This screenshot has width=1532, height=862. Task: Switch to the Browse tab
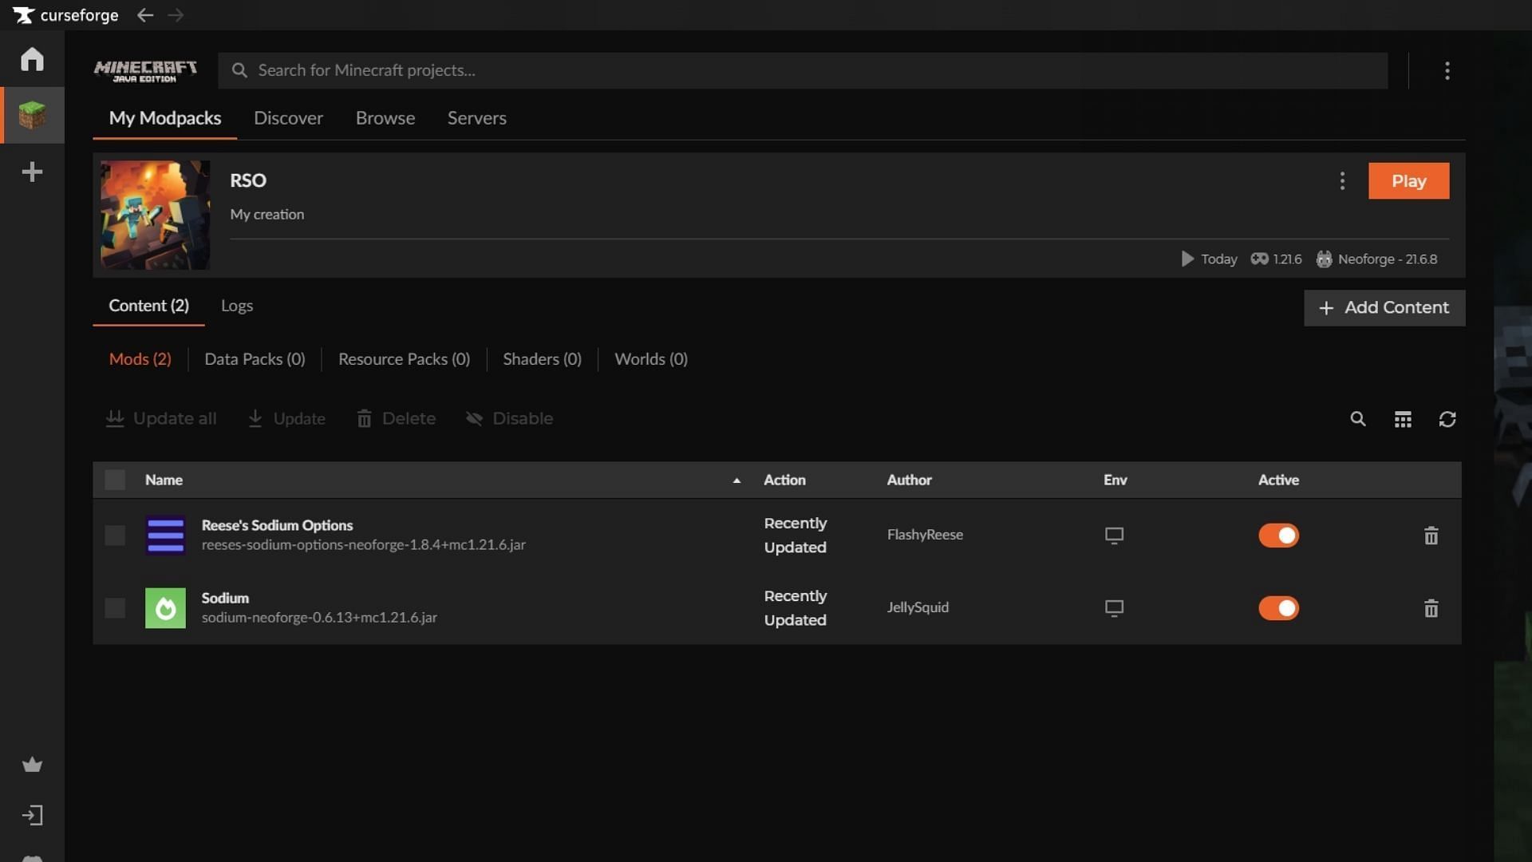[385, 118]
